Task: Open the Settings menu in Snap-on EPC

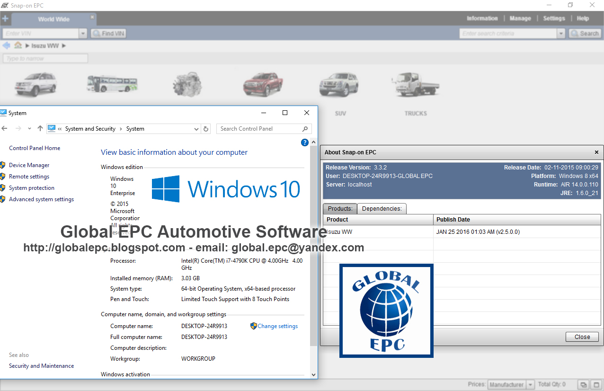Action: click(554, 18)
